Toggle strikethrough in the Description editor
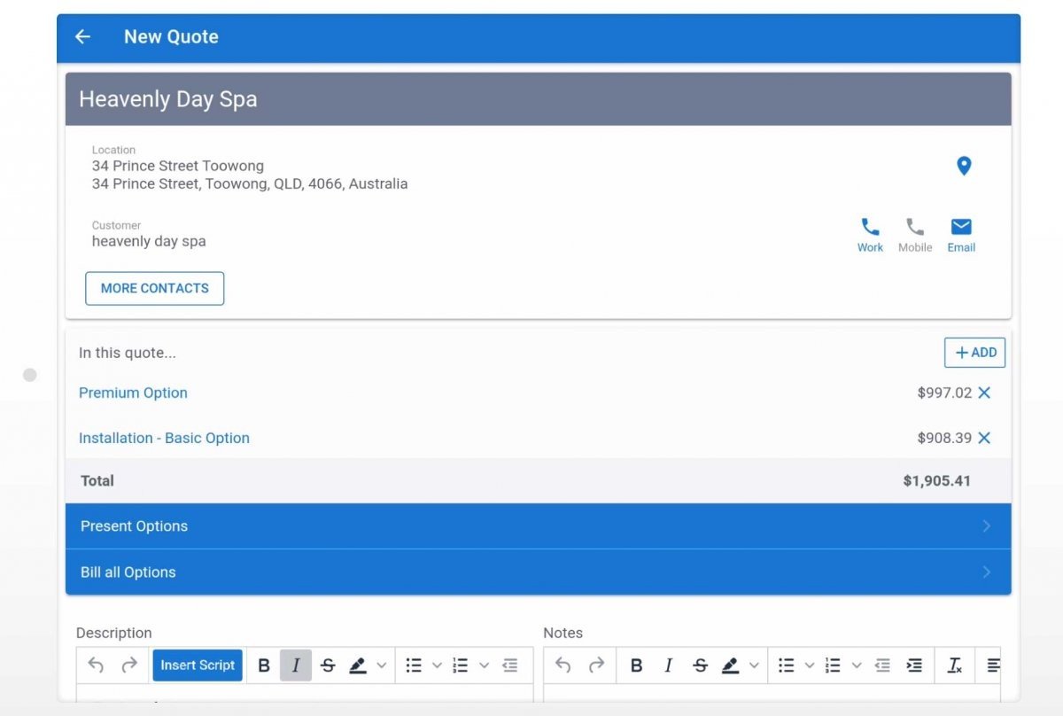The height and width of the screenshot is (716, 1063). tap(328, 665)
